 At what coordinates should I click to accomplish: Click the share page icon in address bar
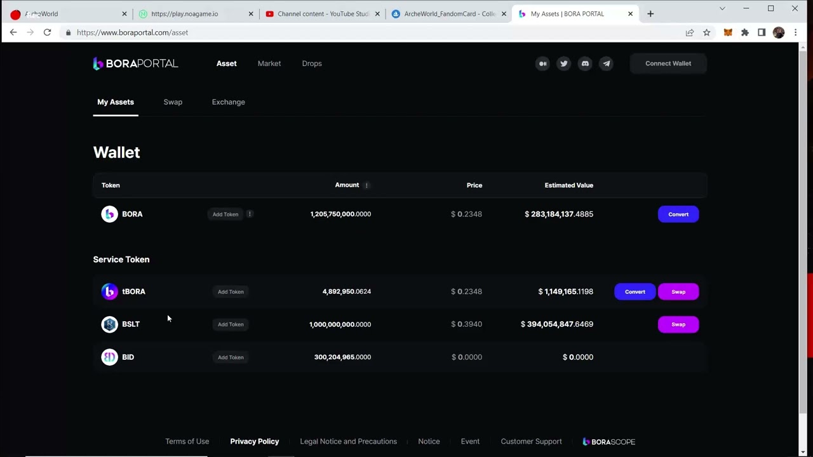coord(690,32)
